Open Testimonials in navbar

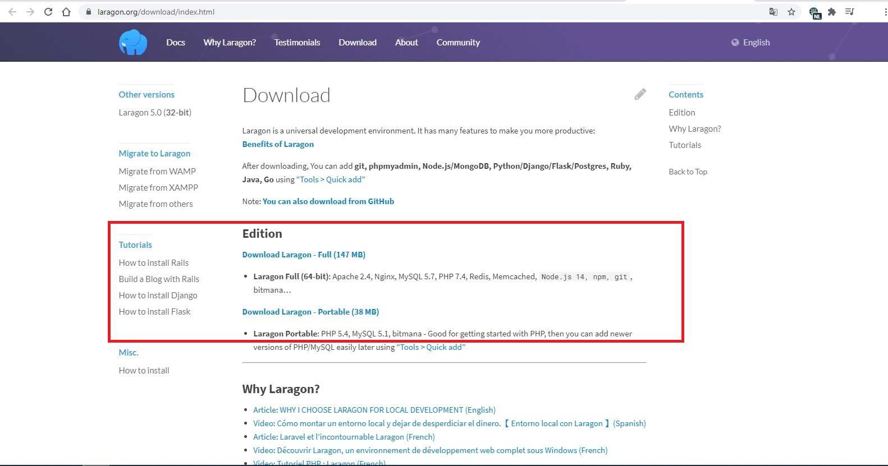click(297, 43)
